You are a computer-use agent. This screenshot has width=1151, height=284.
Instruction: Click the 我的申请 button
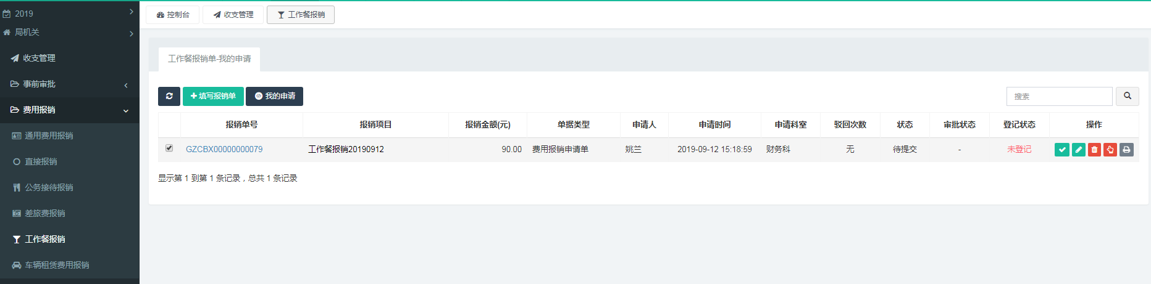click(x=275, y=96)
